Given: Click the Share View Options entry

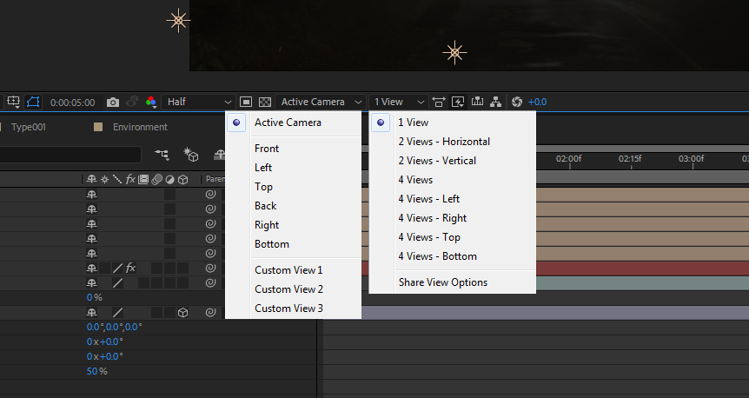Looking at the screenshot, I should 442,282.
